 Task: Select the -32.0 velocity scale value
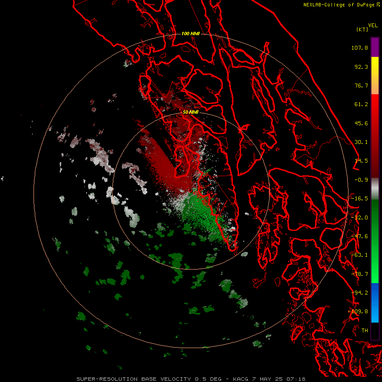pyautogui.click(x=360, y=218)
